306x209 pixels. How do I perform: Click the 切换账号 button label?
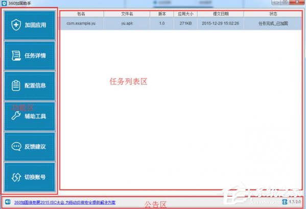tap(35, 177)
